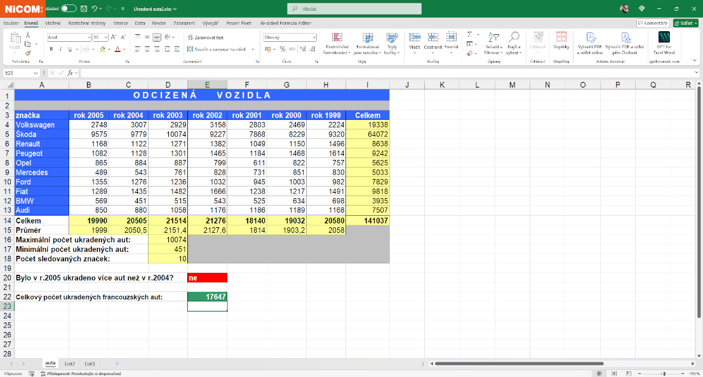
Task: Open Sloučit a zarovnat na střed dropdown arrow
Action: [x=253, y=49]
